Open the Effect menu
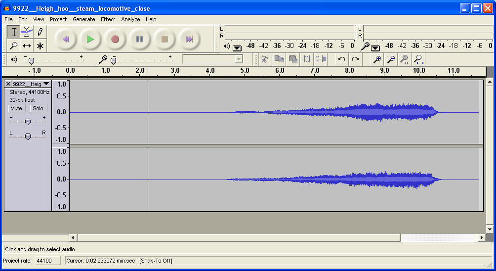The height and width of the screenshot is (271, 496). pyautogui.click(x=108, y=19)
